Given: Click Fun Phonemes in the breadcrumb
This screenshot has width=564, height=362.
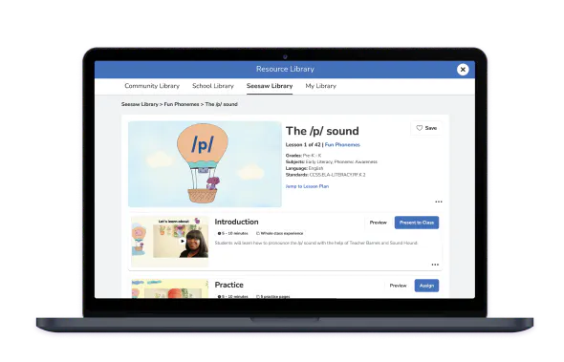Looking at the screenshot, I should tap(182, 104).
